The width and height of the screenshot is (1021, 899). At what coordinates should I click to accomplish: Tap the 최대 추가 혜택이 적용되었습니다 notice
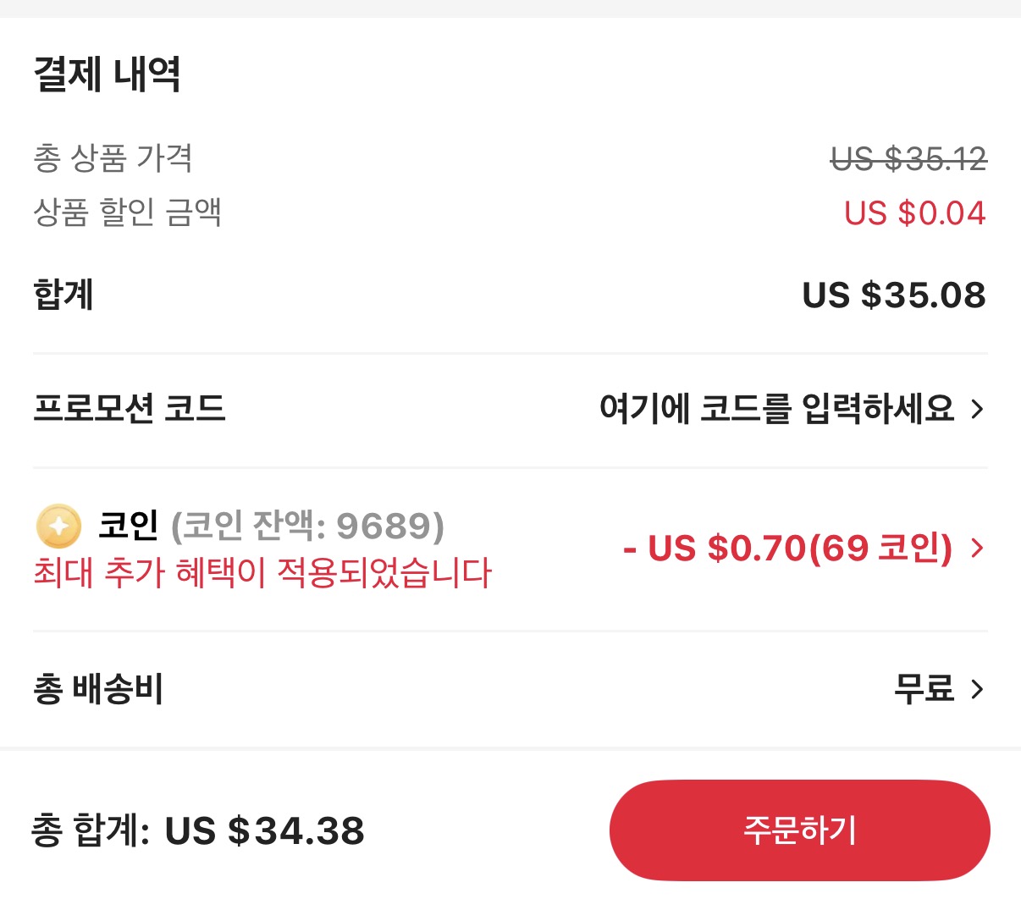262,573
